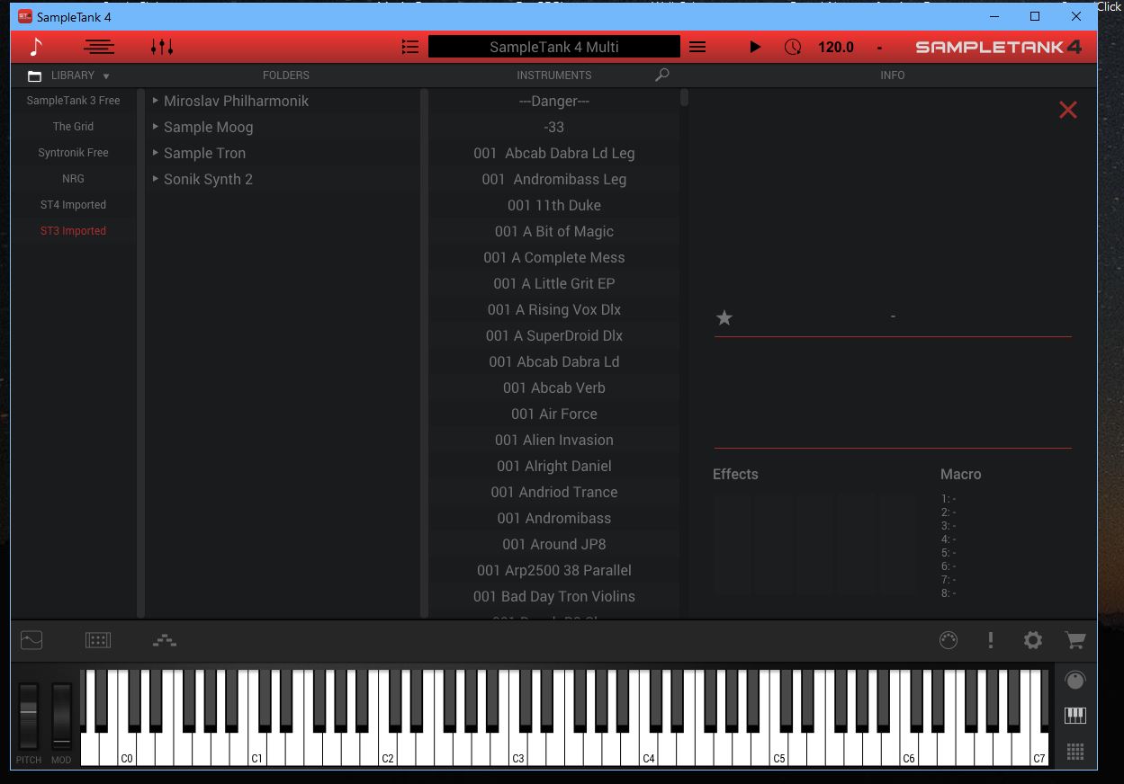1124x784 pixels.
Task: Select the Syntronik Free library
Action: tap(73, 153)
